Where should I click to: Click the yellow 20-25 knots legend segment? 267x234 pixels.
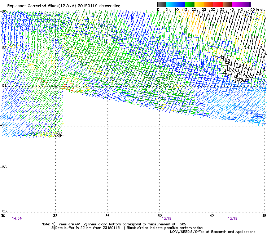199,4
